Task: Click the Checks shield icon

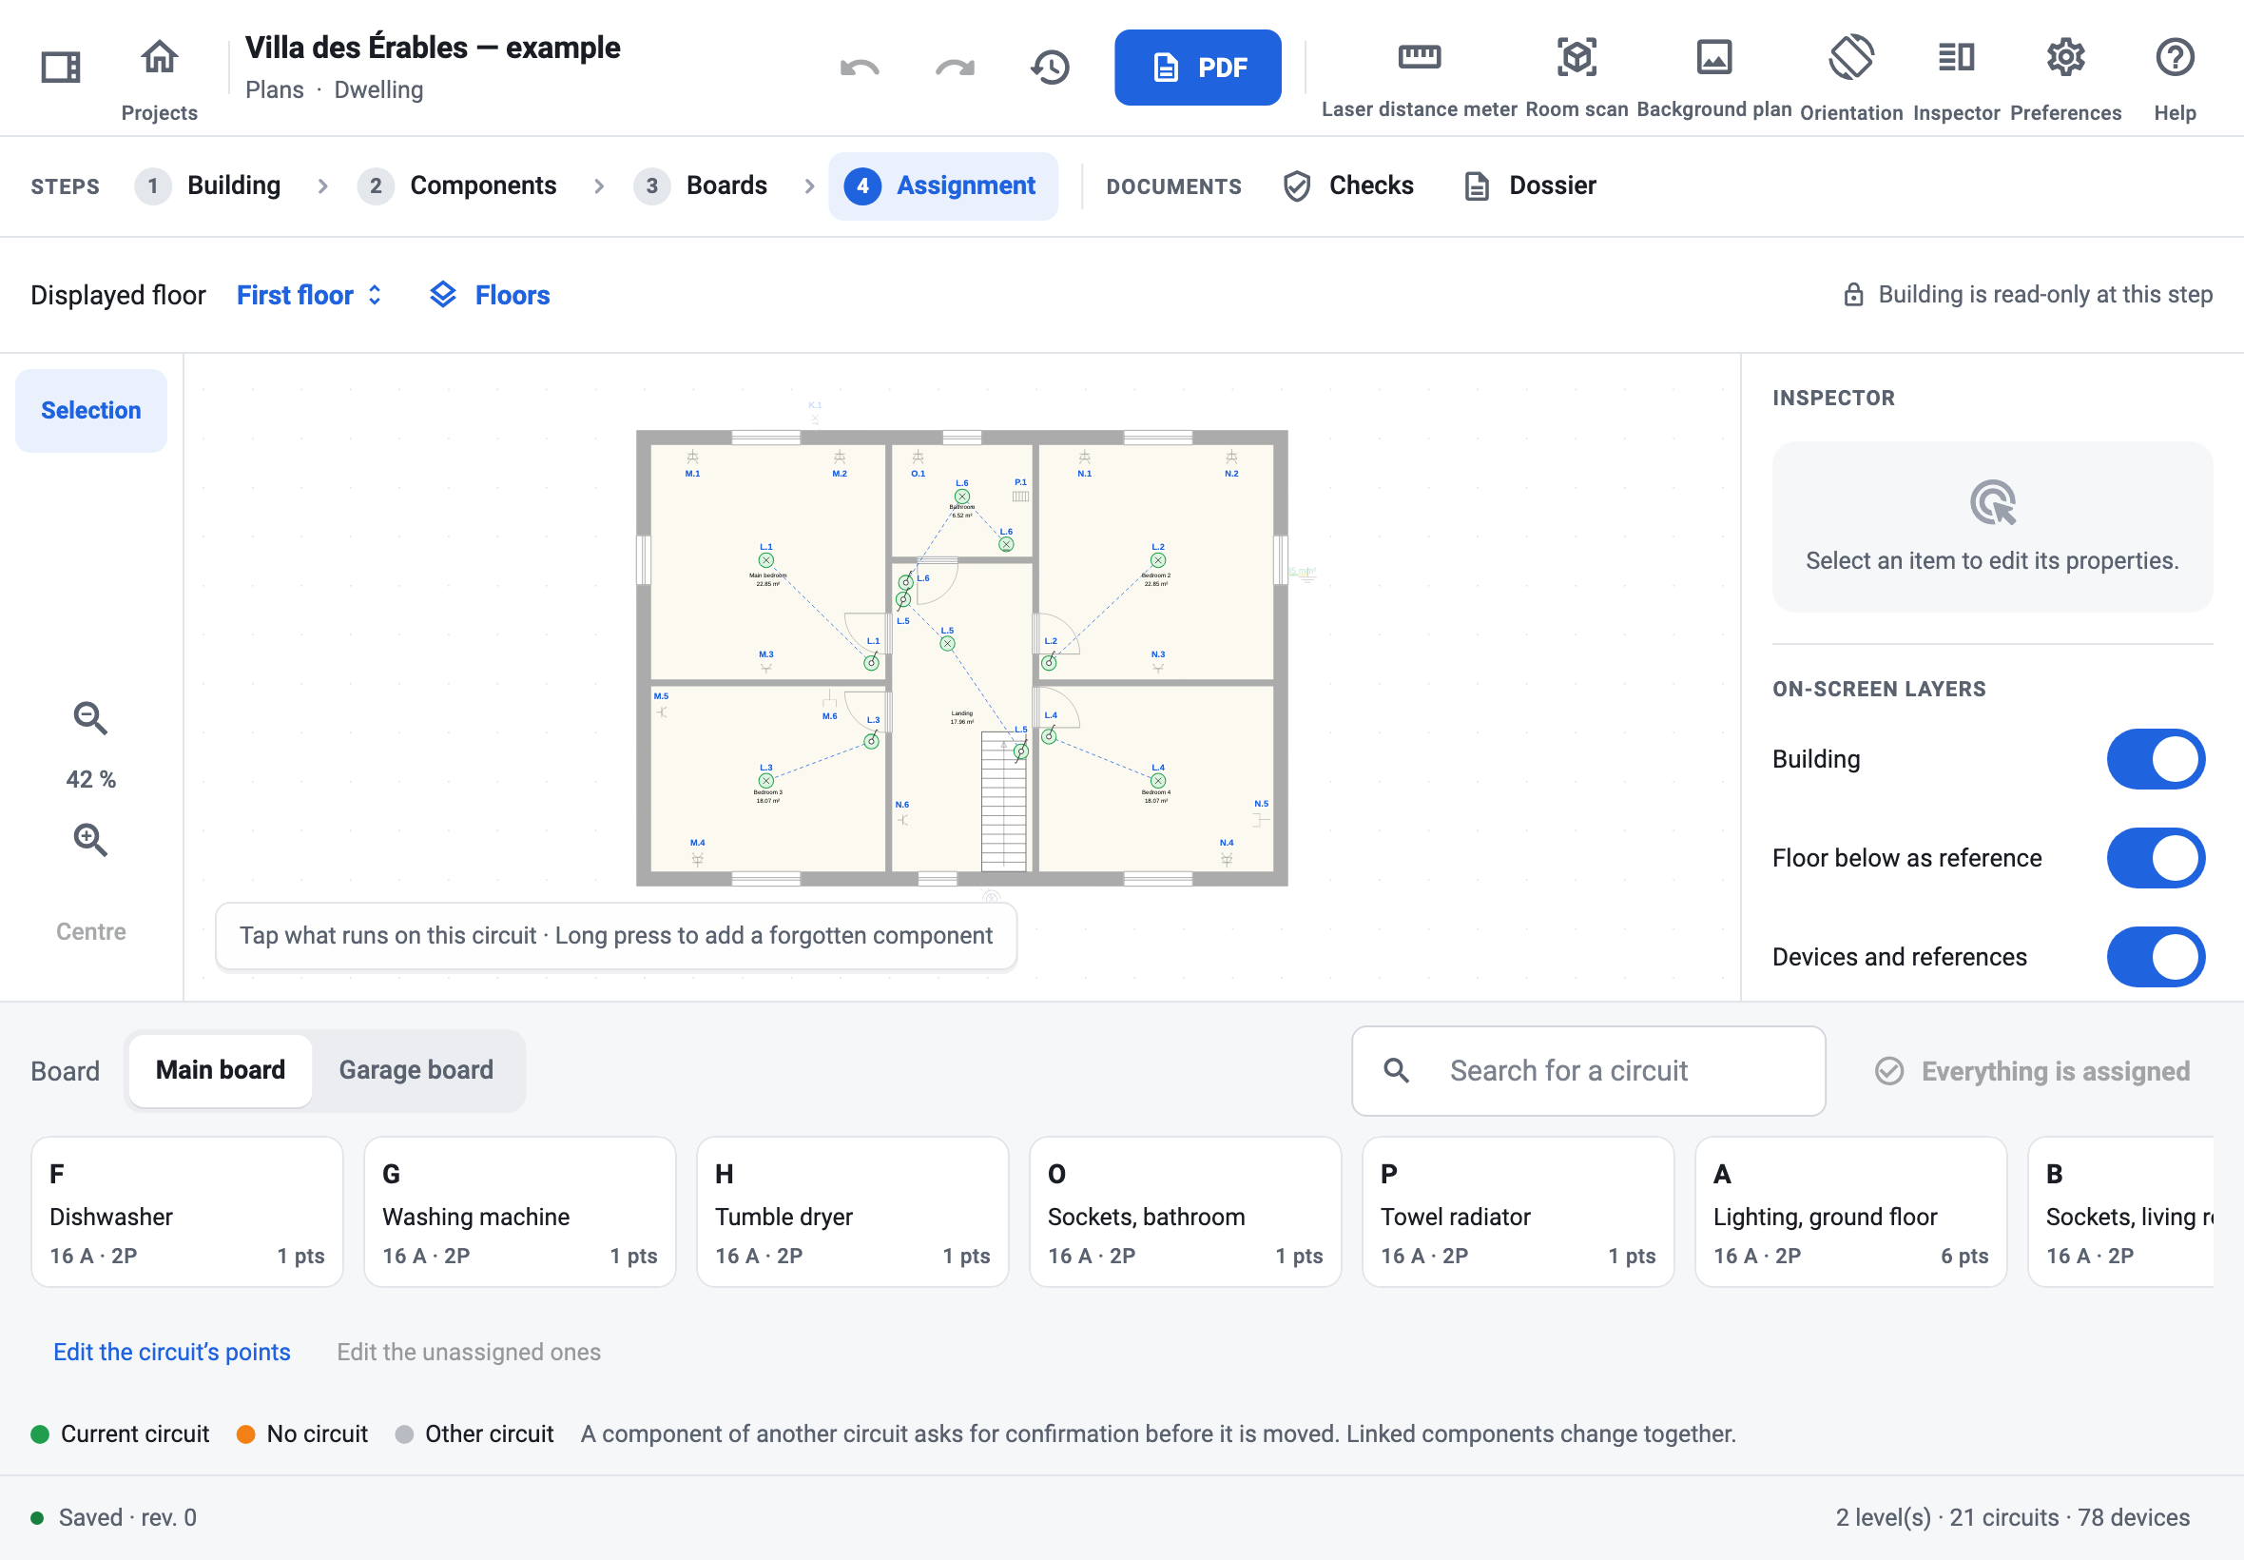Action: pos(1296,185)
